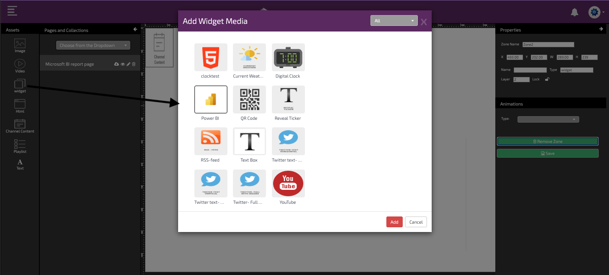Click the Cancel button
Screen dimensions: 609x275
(x=416, y=222)
